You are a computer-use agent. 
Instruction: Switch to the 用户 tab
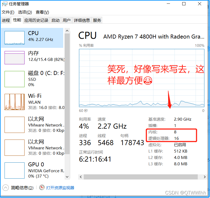click(66, 20)
